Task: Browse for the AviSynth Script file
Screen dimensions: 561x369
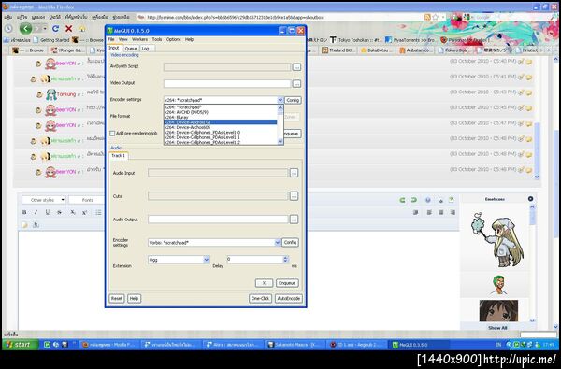Action: point(296,67)
